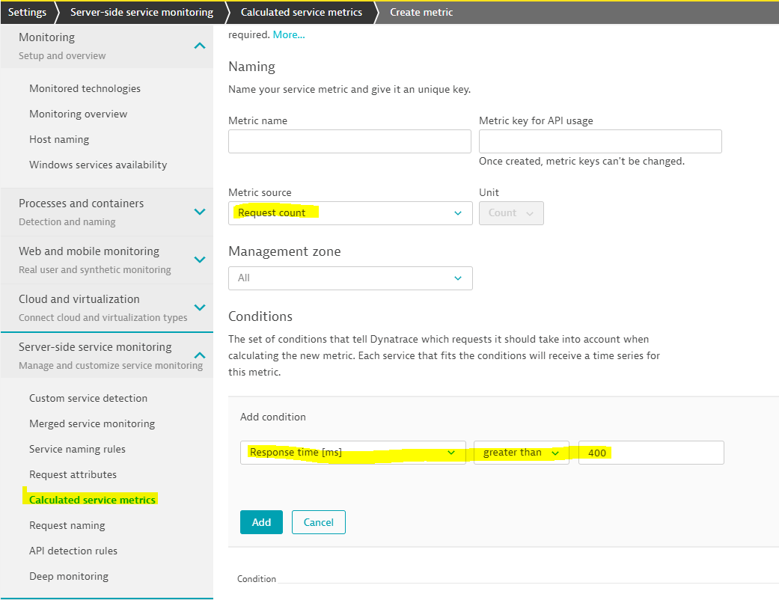Select Request attributes in sidebar

click(73, 474)
